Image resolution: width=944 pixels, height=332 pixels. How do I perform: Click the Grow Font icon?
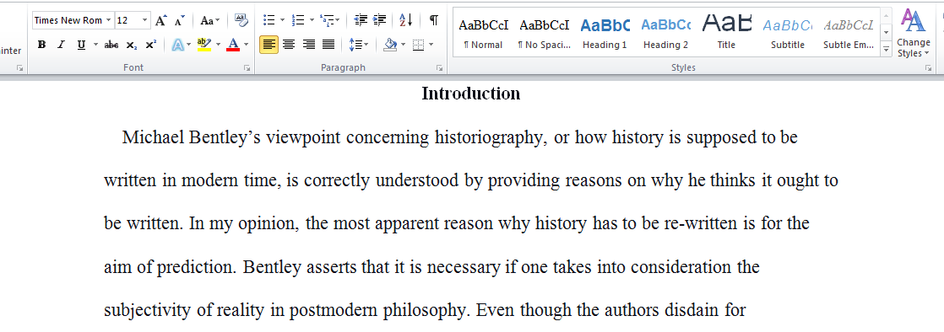pos(160,20)
